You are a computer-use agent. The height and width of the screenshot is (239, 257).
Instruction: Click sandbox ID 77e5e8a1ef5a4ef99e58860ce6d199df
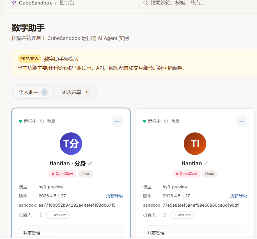(x=201, y=205)
